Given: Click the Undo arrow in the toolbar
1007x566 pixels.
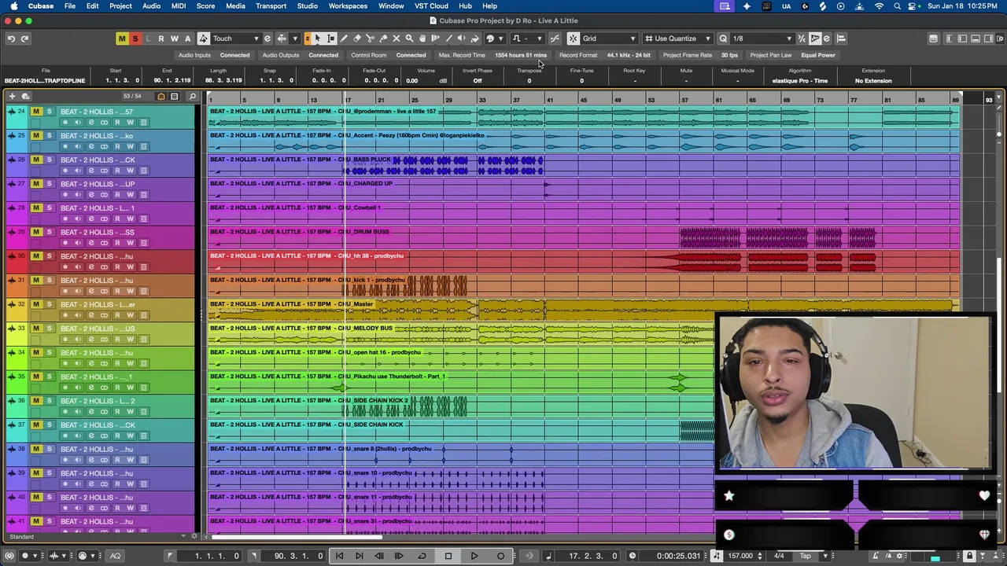Looking at the screenshot, I should (x=11, y=39).
